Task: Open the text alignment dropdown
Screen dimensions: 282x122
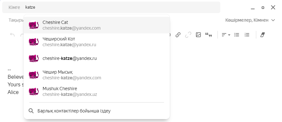Action: (226, 35)
